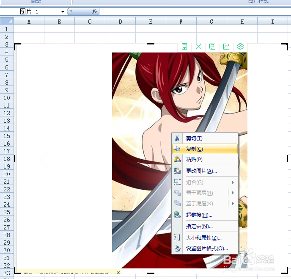Screen dimensions: 291x279
Task: Open the Name Box dropdown arrow
Action: tap(63, 12)
